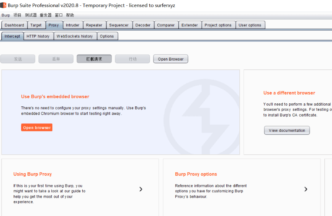
Task: Click the 丢弃 (drop) button
Action: 56,59
